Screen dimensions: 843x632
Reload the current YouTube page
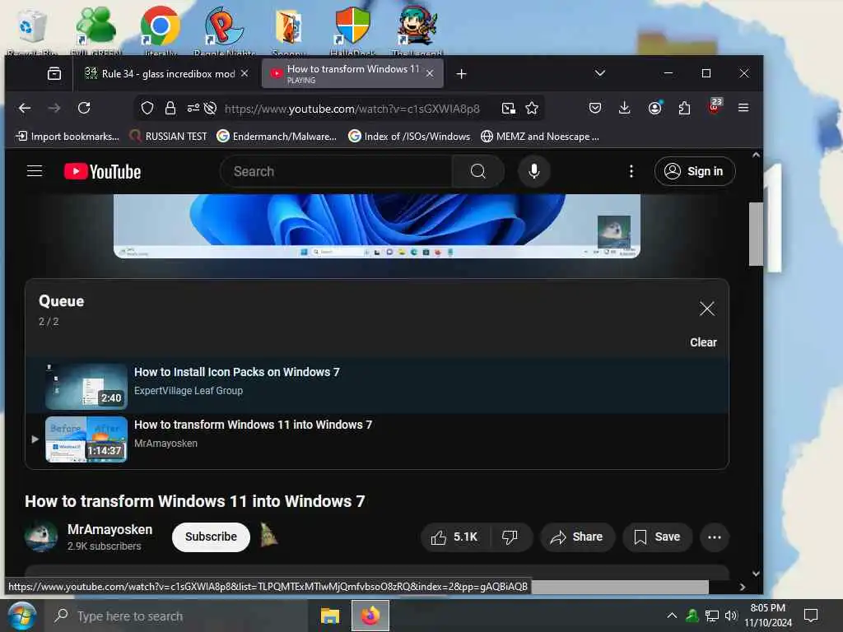click(x=84, y=108)
